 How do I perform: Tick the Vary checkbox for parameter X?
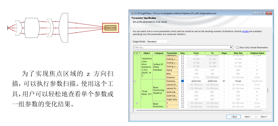pos(182,103)
